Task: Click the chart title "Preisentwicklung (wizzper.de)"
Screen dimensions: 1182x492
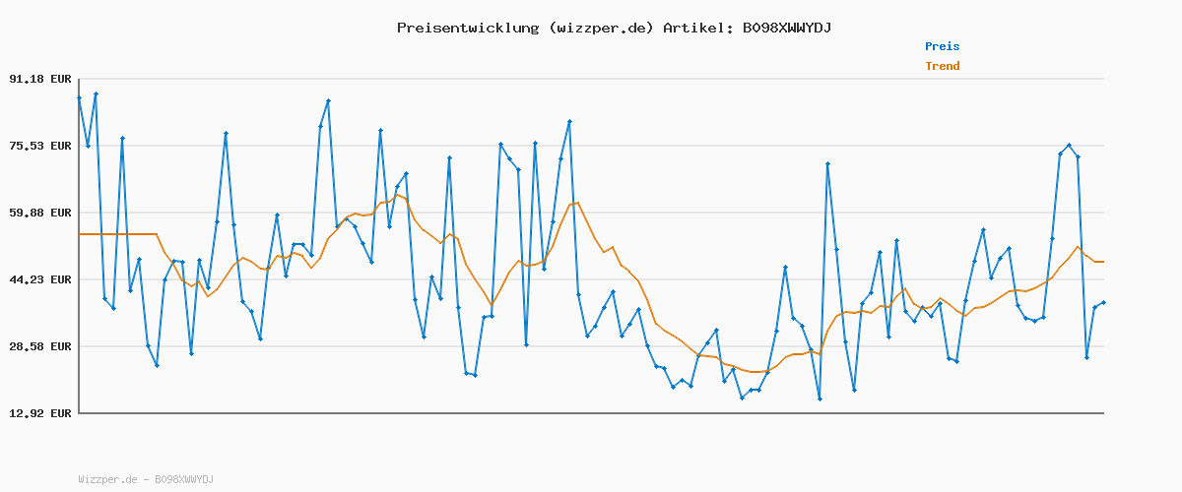Action: 525,28
